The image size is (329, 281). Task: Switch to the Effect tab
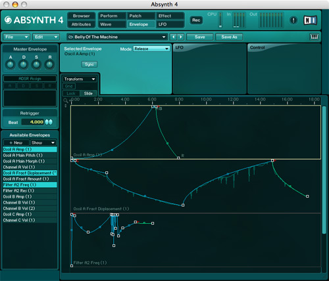tap(170, 16)
